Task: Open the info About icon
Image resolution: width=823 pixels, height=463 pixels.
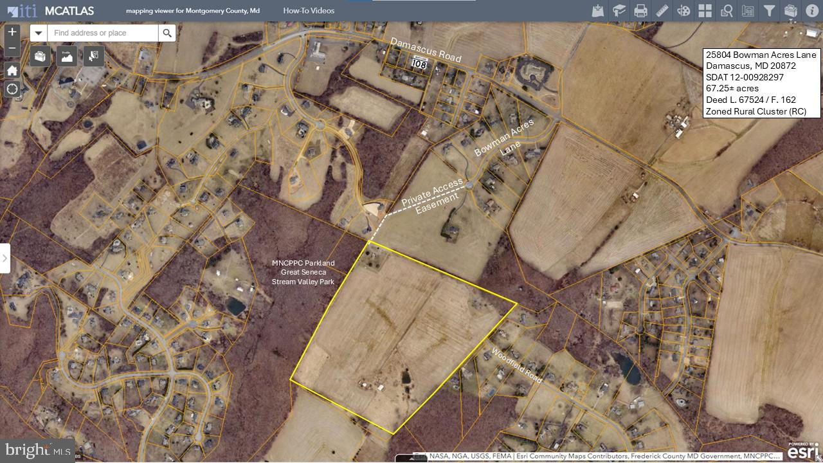Action: 811,11
